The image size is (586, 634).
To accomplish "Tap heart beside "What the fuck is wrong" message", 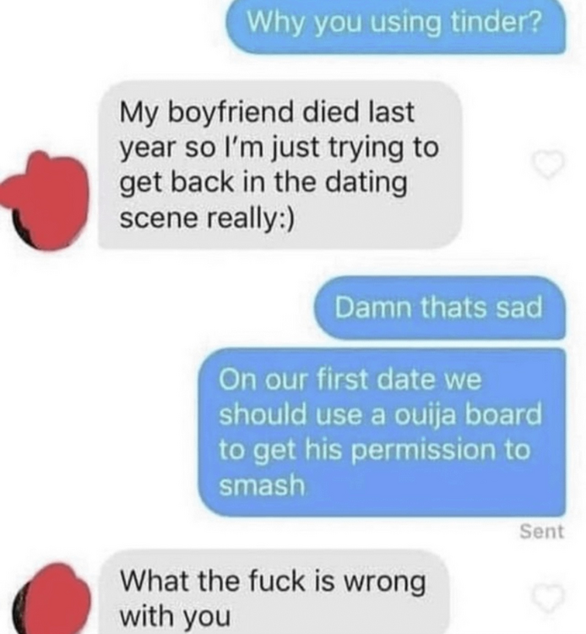I will (547, 598).
